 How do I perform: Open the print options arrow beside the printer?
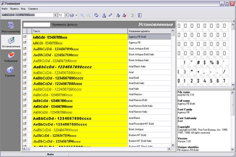coord(76,15)
